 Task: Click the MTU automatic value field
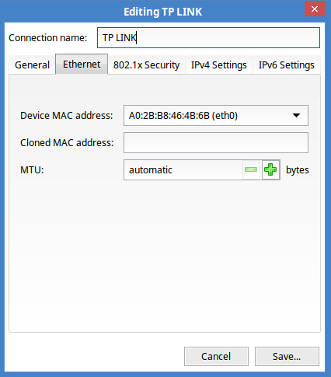[x=183, y=170]
